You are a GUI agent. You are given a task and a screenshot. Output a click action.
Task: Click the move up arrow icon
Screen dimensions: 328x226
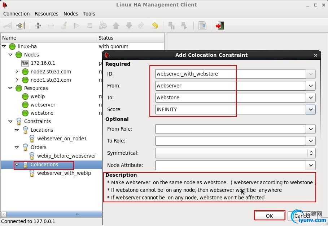tap(116, 26)
